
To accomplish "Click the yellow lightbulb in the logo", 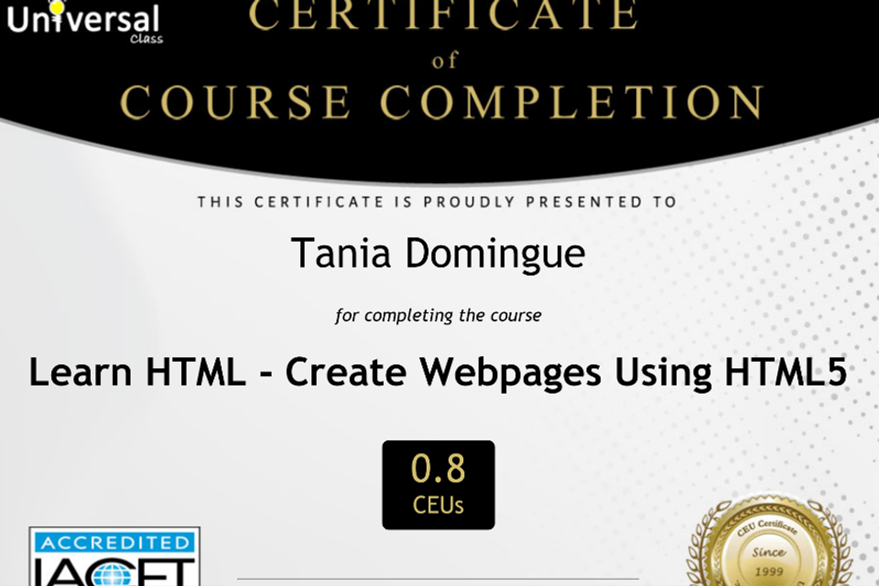I will click(x=57, y=7).
